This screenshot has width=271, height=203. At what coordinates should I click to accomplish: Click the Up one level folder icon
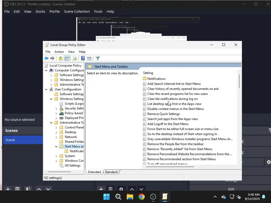[x=60, y=58]
